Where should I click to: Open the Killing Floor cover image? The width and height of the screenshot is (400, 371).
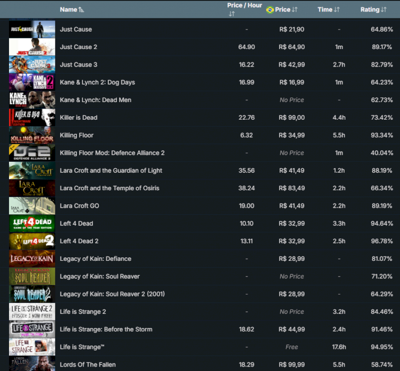point(32,135)
